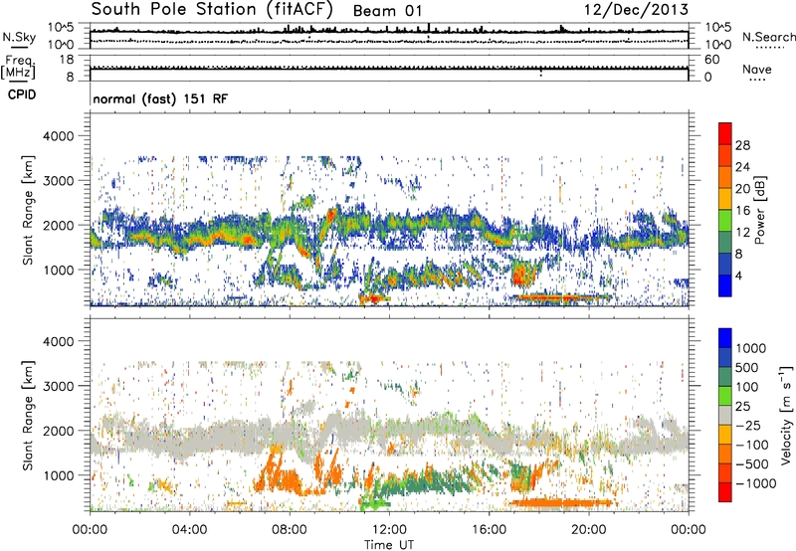Click the '60' Nave axis value
Viewport: 796px width, 551px height.
click(x=711, y=60)
